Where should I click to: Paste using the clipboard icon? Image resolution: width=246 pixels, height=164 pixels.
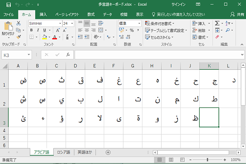tap(8, 26)
